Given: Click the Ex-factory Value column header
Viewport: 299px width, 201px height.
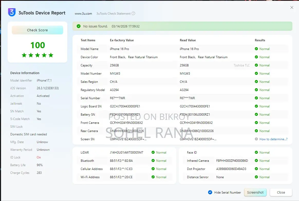Looking at the screenshot, I should pyautogui.click(x=122, y=40).
